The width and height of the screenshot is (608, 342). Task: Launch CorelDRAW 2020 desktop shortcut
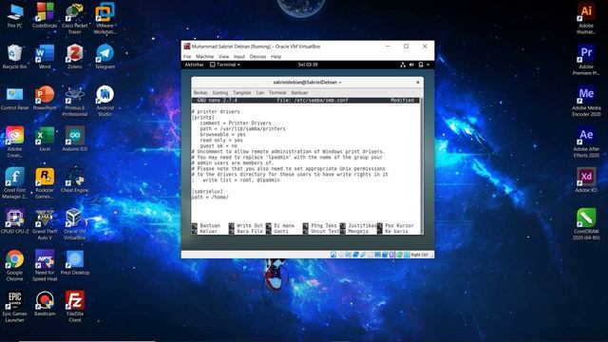[x=586, y=224]
